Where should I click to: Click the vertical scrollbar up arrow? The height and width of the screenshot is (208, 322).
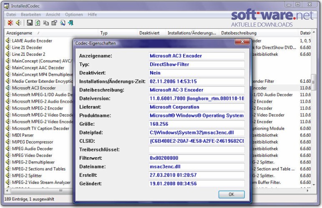[314, 32]
